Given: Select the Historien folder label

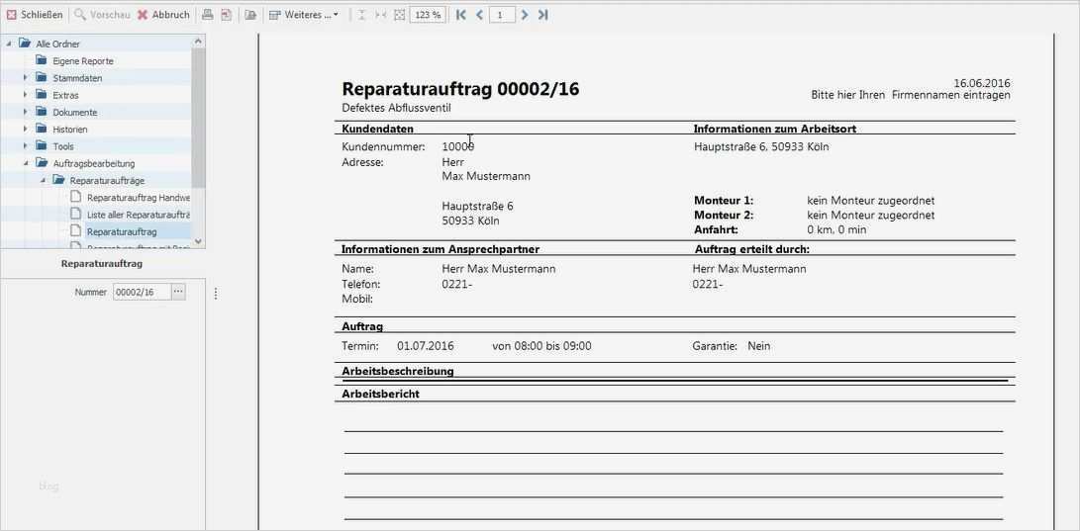Looking at the screenshot, I should tap(70, 130).
